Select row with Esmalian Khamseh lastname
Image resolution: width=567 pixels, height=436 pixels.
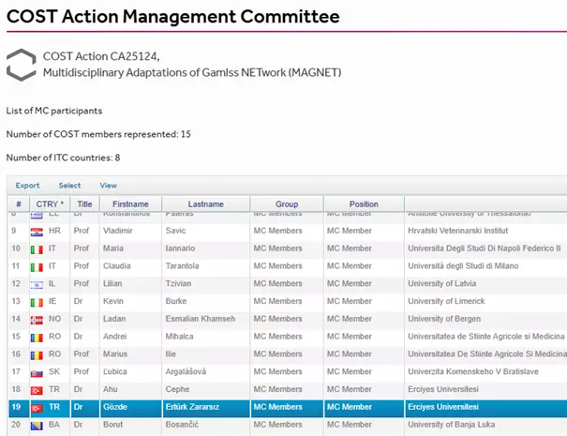pyautogui.click(x=288, y=319)
